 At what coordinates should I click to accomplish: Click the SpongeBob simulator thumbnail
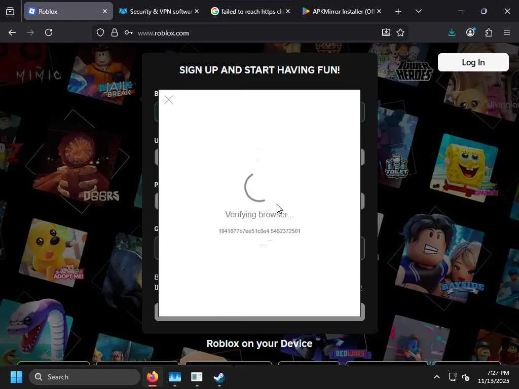464,168
